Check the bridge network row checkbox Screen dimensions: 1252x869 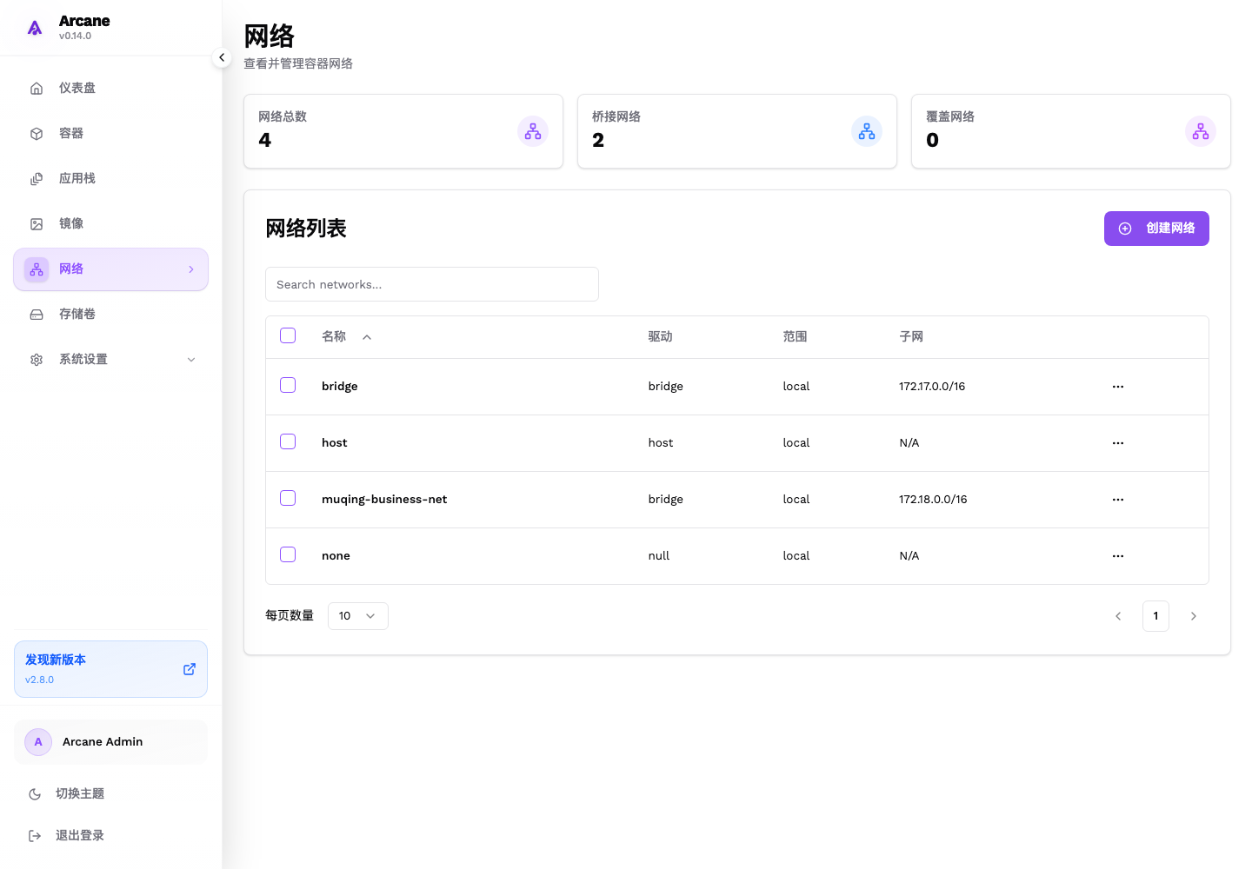pyautogui.click(x=288, y=385)
